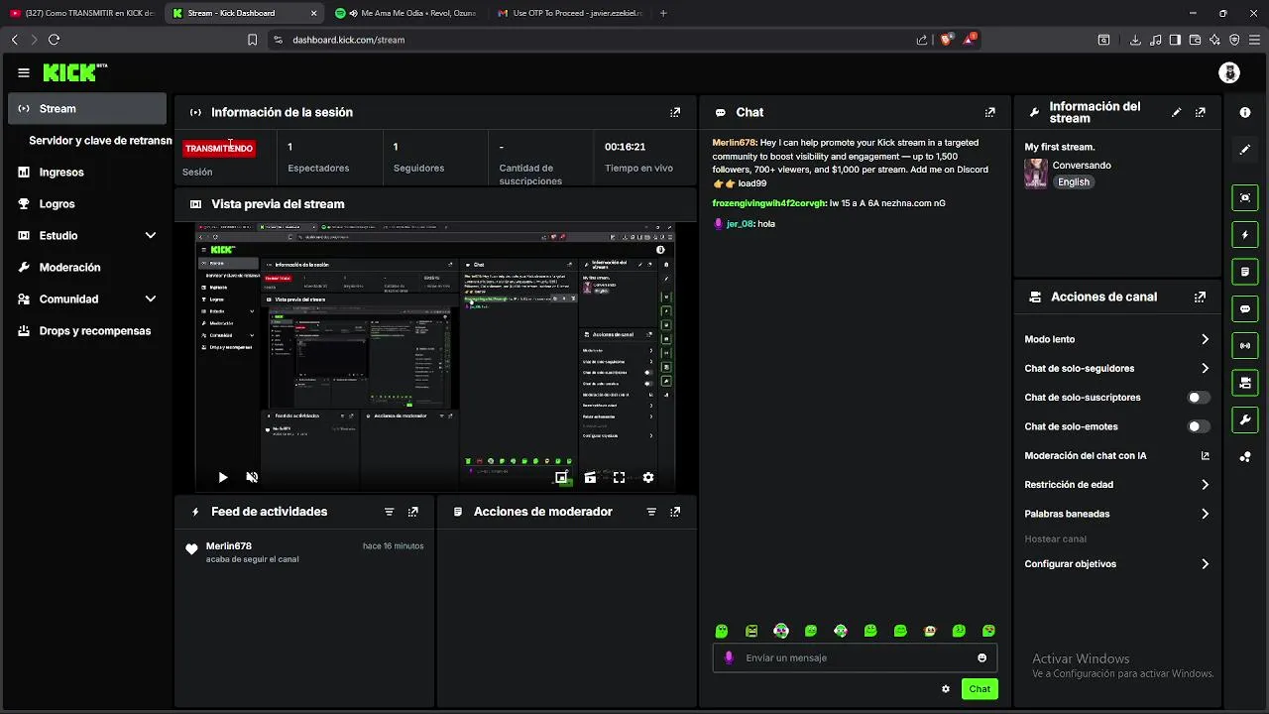Switch to the Use OTP To Proceed tab
The height and width of the screenshot is (714, 1269).
coord(569,13)
